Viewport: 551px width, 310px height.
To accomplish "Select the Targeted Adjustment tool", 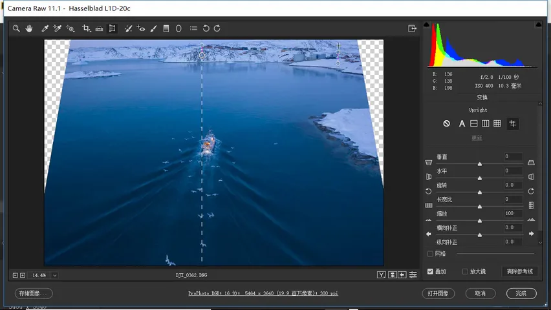I will tap(70, 28).
